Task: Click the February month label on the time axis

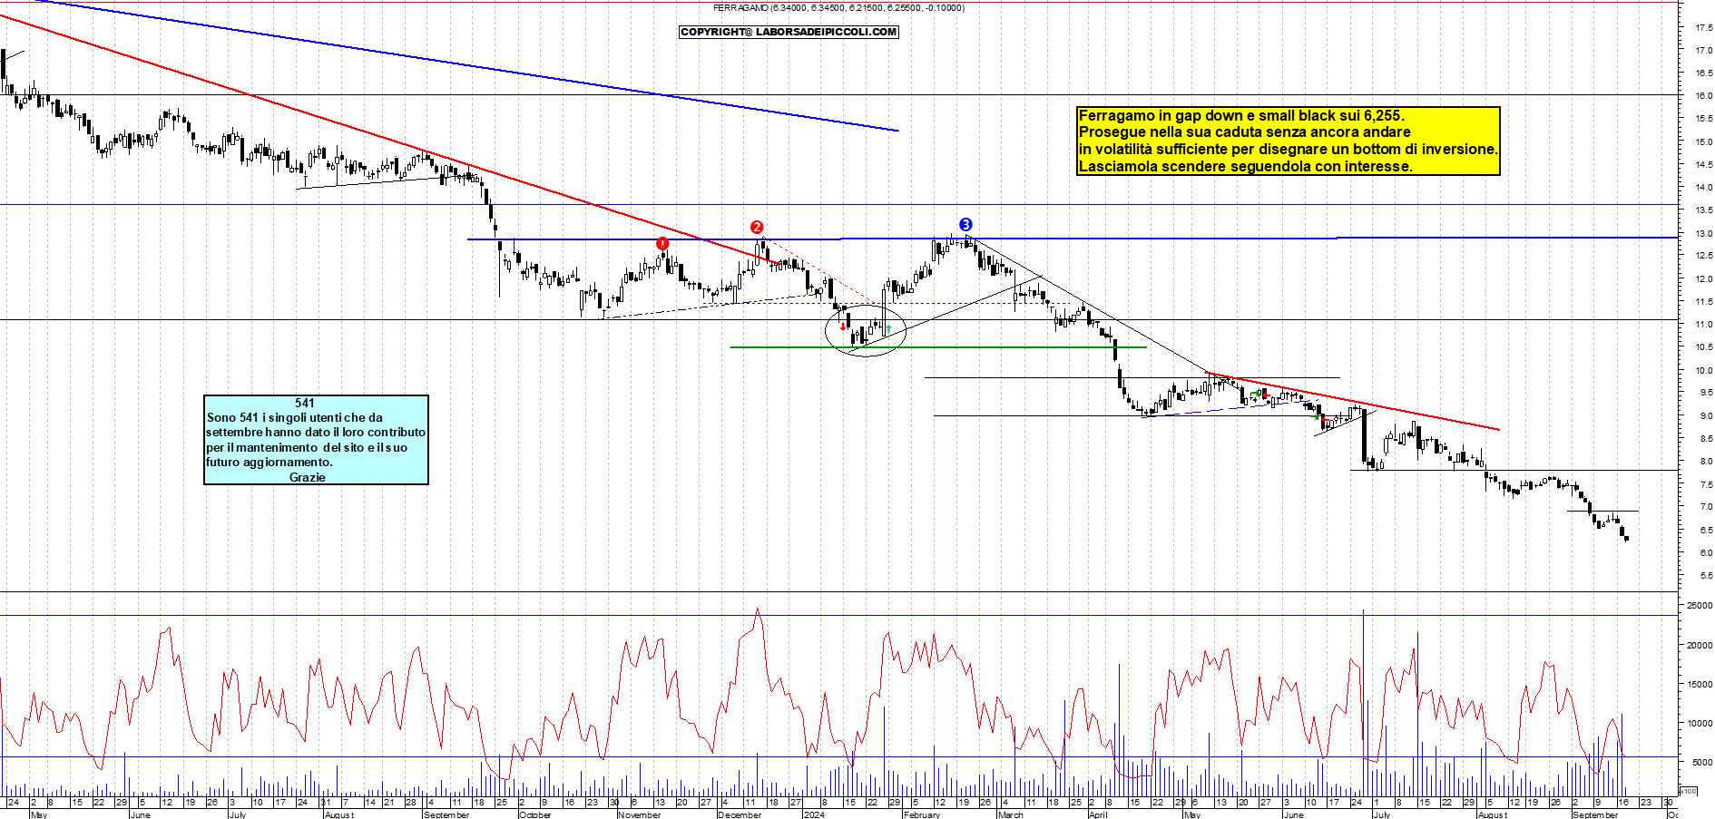Action: pyautogui.click(x=921, y=814)
